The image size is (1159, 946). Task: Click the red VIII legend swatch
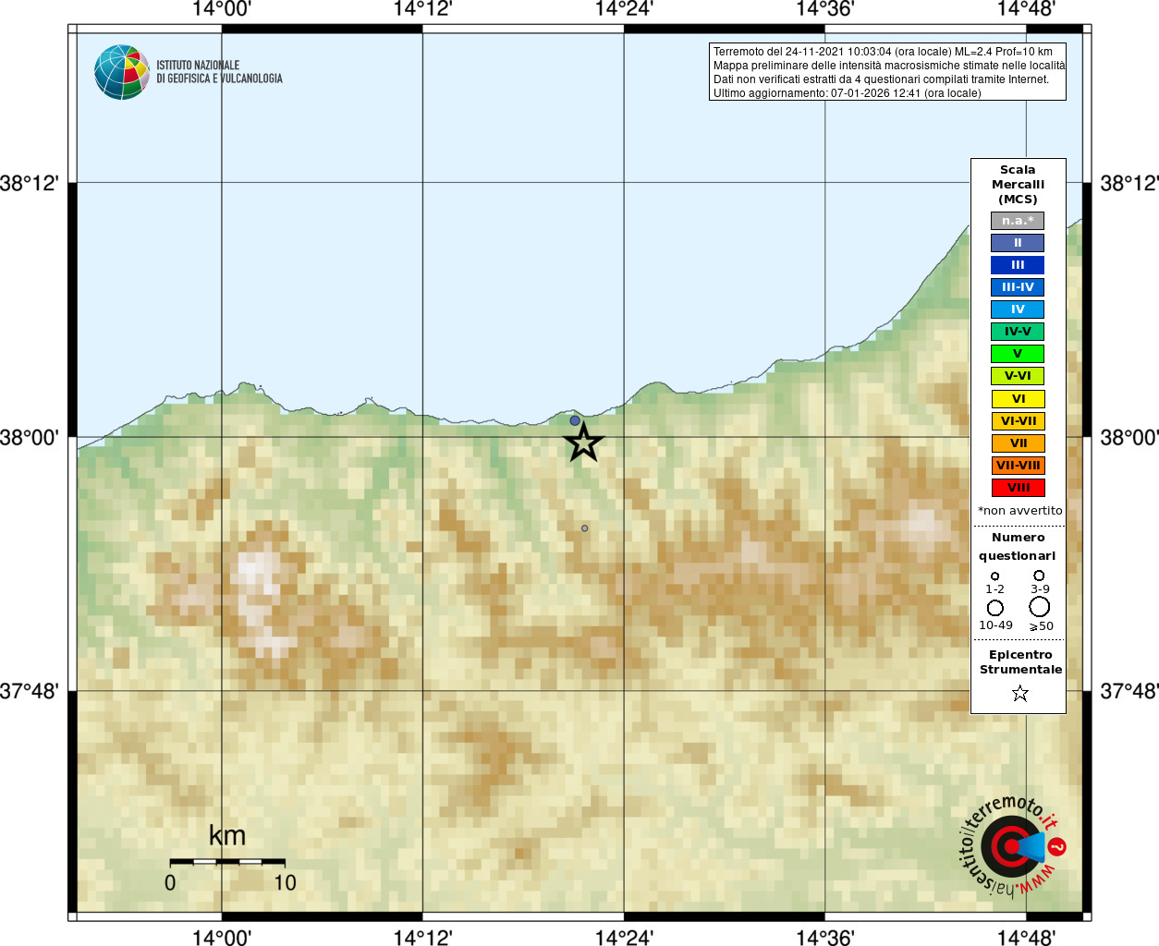click(1018, 488)
